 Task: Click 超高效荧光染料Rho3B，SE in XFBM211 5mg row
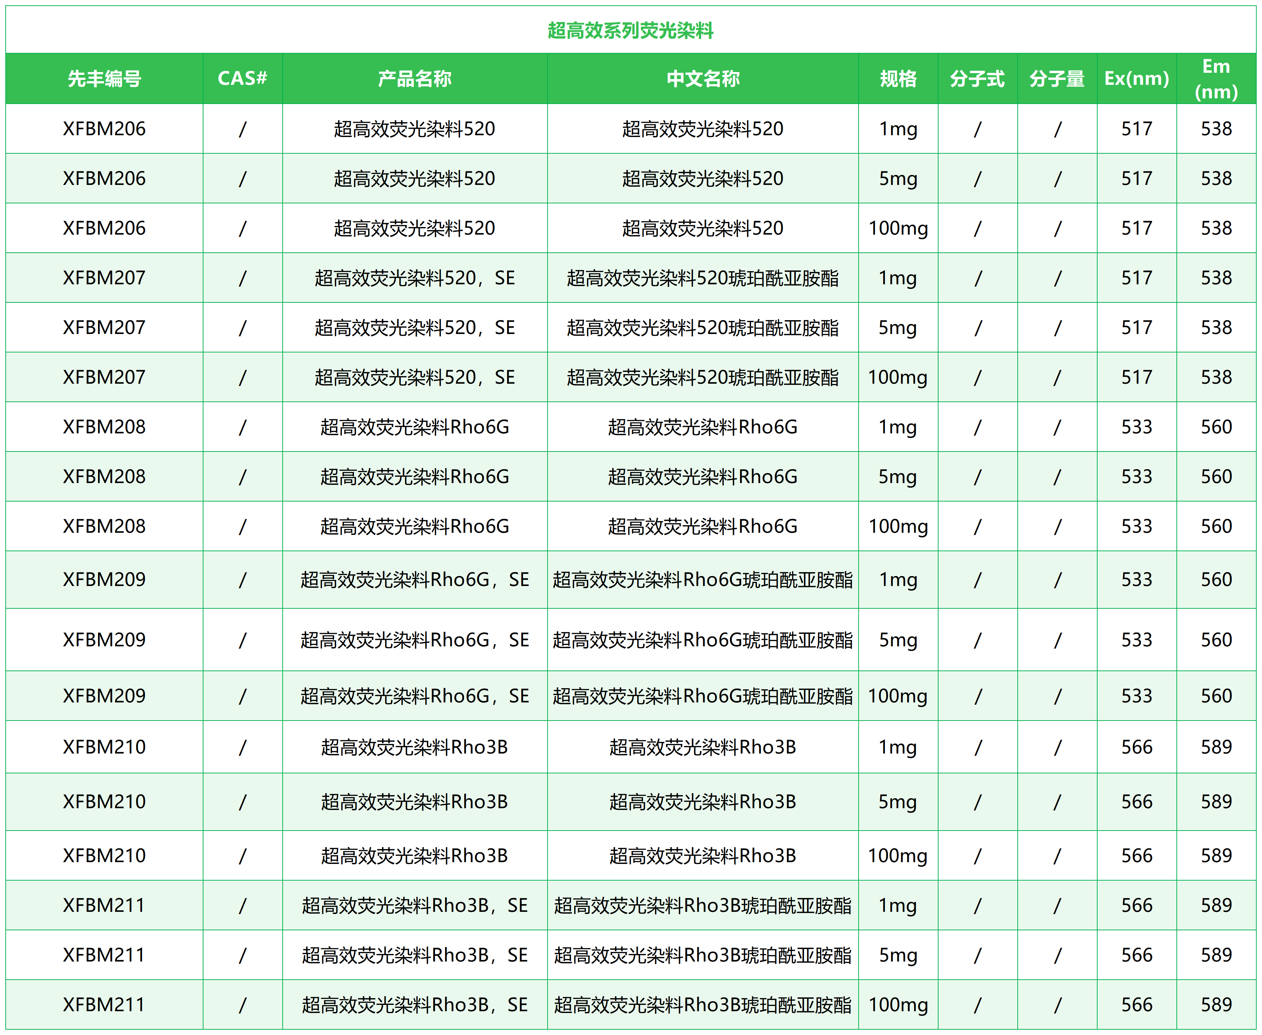[414, 955]
